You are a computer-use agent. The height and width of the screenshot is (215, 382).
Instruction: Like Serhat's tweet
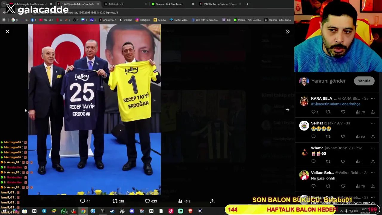[343, 137]
